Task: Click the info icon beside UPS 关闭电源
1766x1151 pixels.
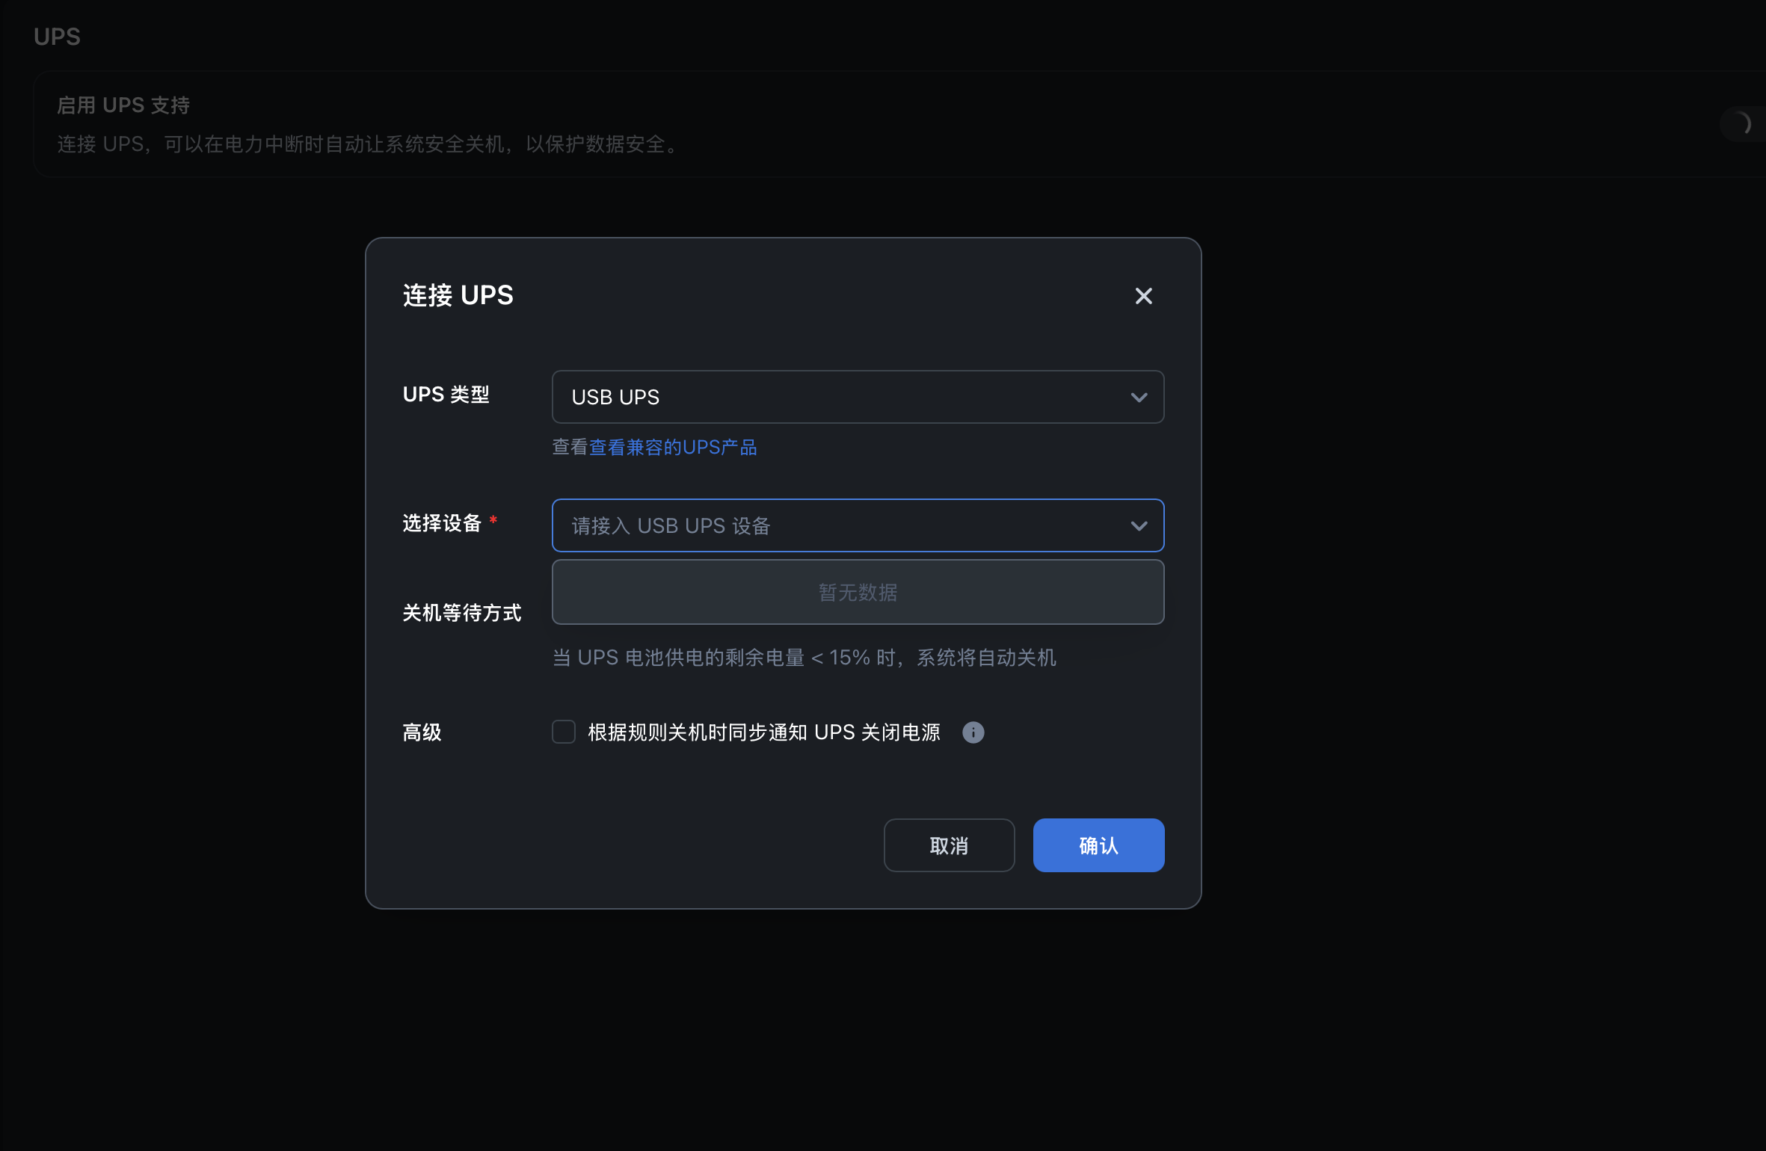Action: point(973,732)
